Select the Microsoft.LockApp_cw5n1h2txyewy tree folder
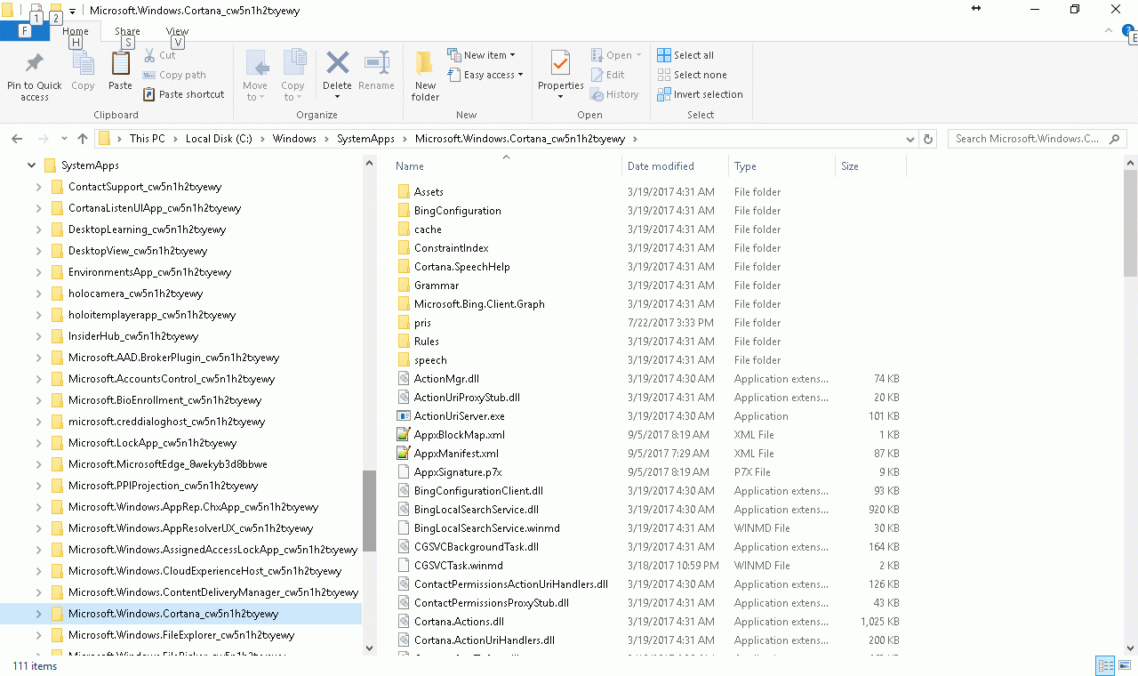The image size is (1138, 676). pos(152,443)
